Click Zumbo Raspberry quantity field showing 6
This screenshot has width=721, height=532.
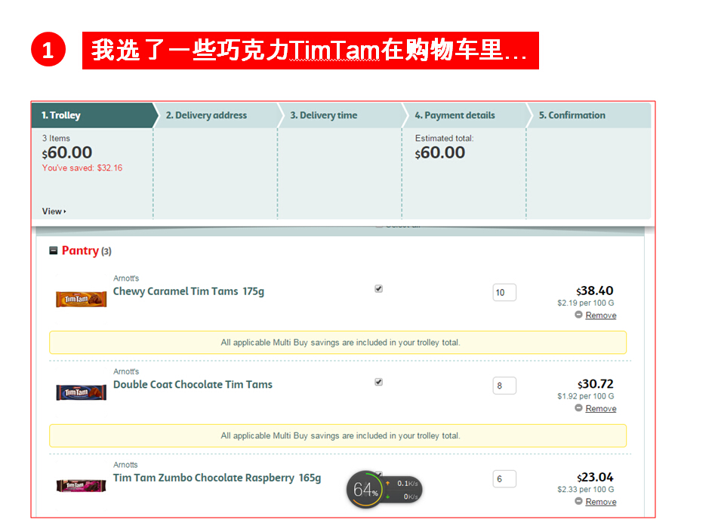click(x=504, y=478)
